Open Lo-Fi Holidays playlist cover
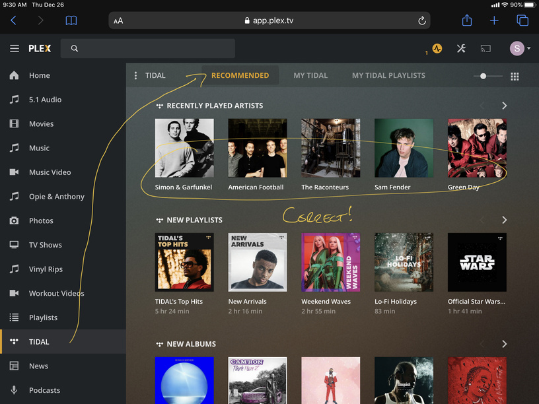 point(404,263)
